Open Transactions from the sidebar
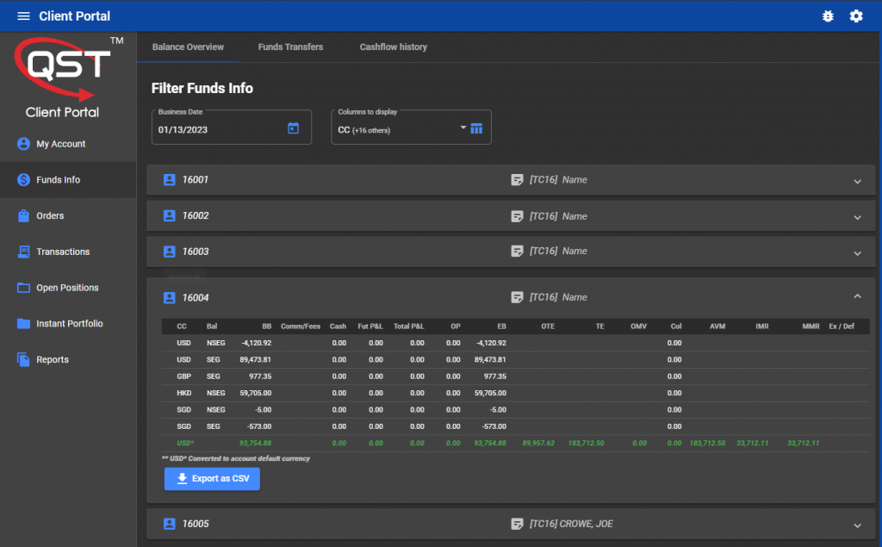 [22, 252]
